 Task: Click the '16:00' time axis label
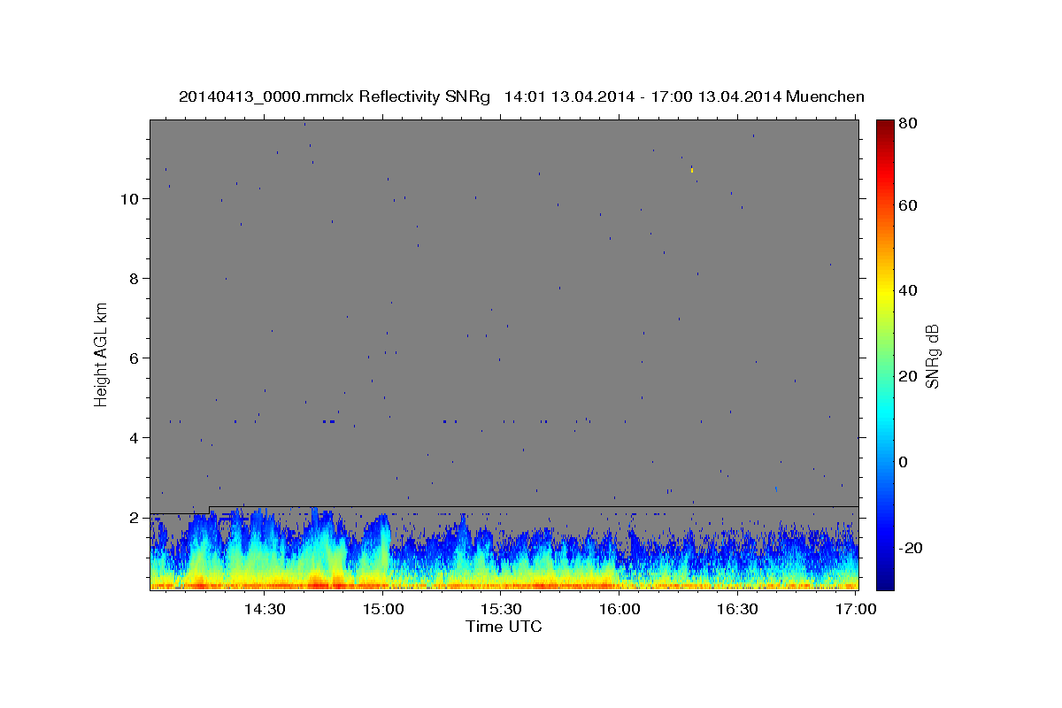click(x=619, y=609)
